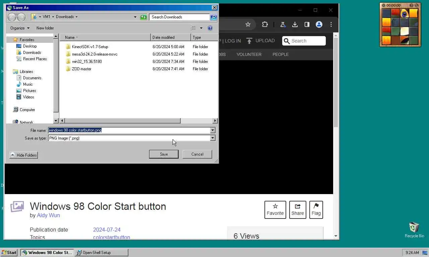
Task: Go forward in Save As dialog
Action: click(21, 17)
